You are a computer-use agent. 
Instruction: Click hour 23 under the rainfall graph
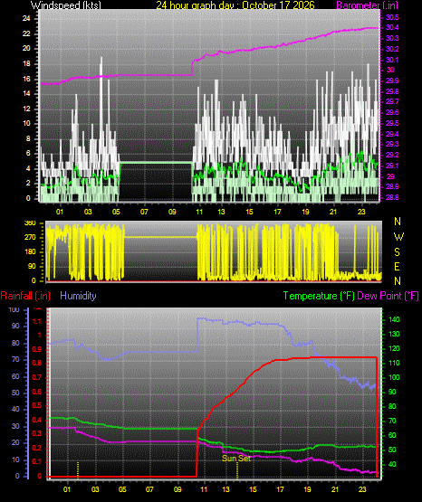click(x=362, y=489)
